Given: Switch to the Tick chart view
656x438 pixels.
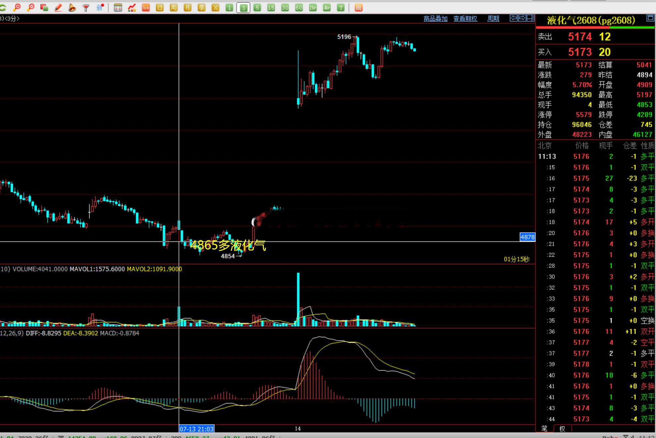Looking at the screenshot, I should (x=146, y=8).
